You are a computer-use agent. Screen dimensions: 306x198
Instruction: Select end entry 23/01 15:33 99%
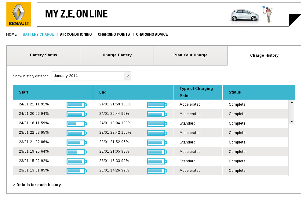114,161
